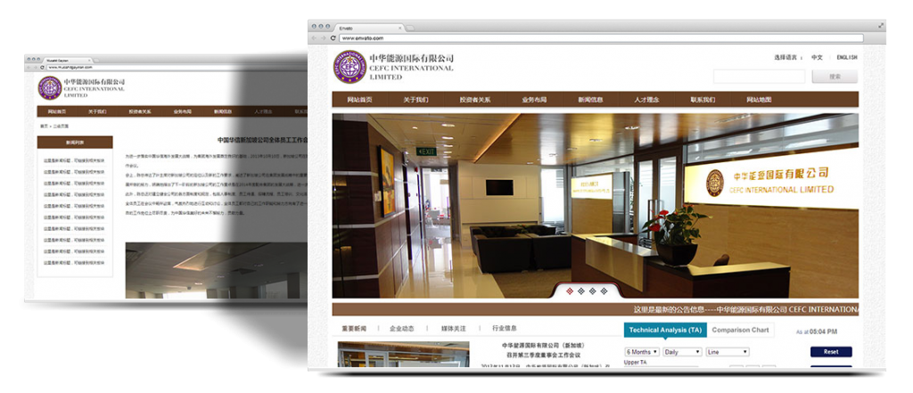Click the 搜索 search button
This screenshot has height=393, width=913.
coord(835,77)
